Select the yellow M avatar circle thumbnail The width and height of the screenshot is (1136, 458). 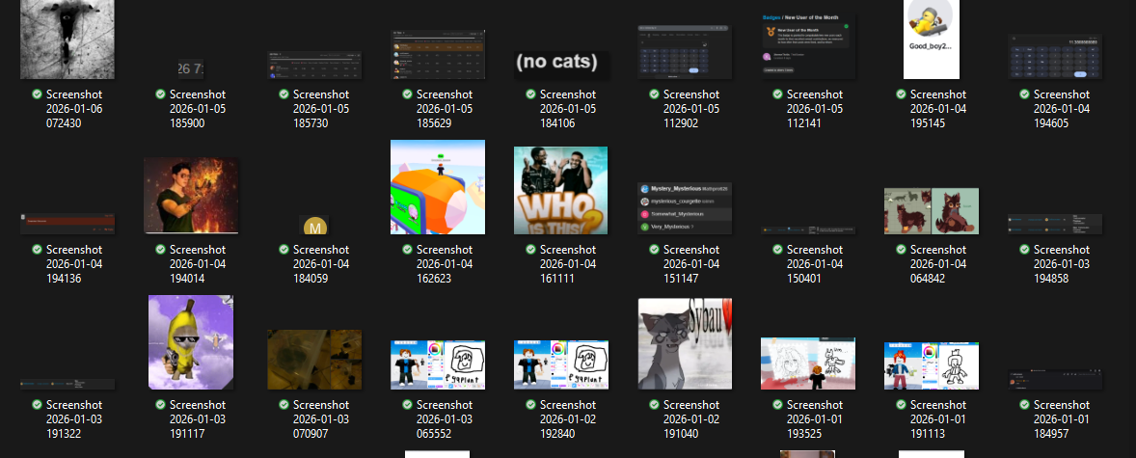314,228
